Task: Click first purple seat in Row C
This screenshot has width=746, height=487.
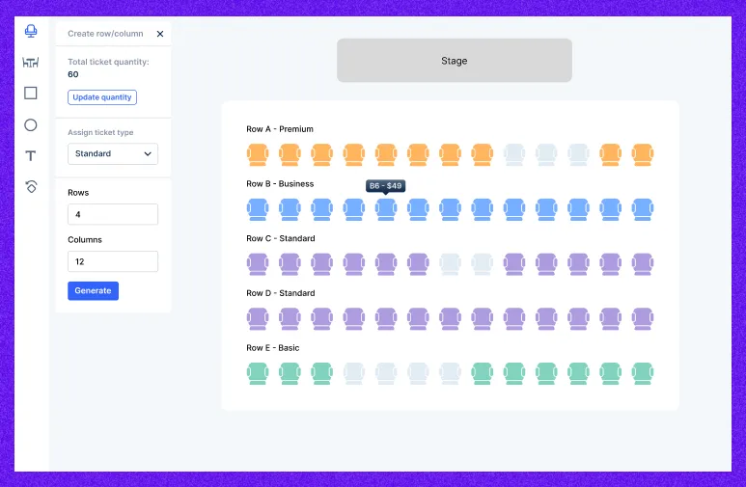Action: coord(258,264)
